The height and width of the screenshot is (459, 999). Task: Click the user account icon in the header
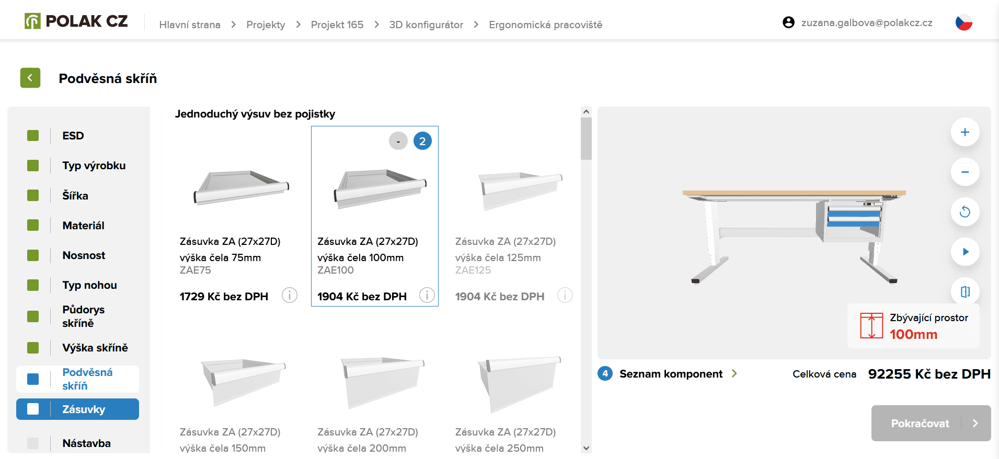click(787, 22)
